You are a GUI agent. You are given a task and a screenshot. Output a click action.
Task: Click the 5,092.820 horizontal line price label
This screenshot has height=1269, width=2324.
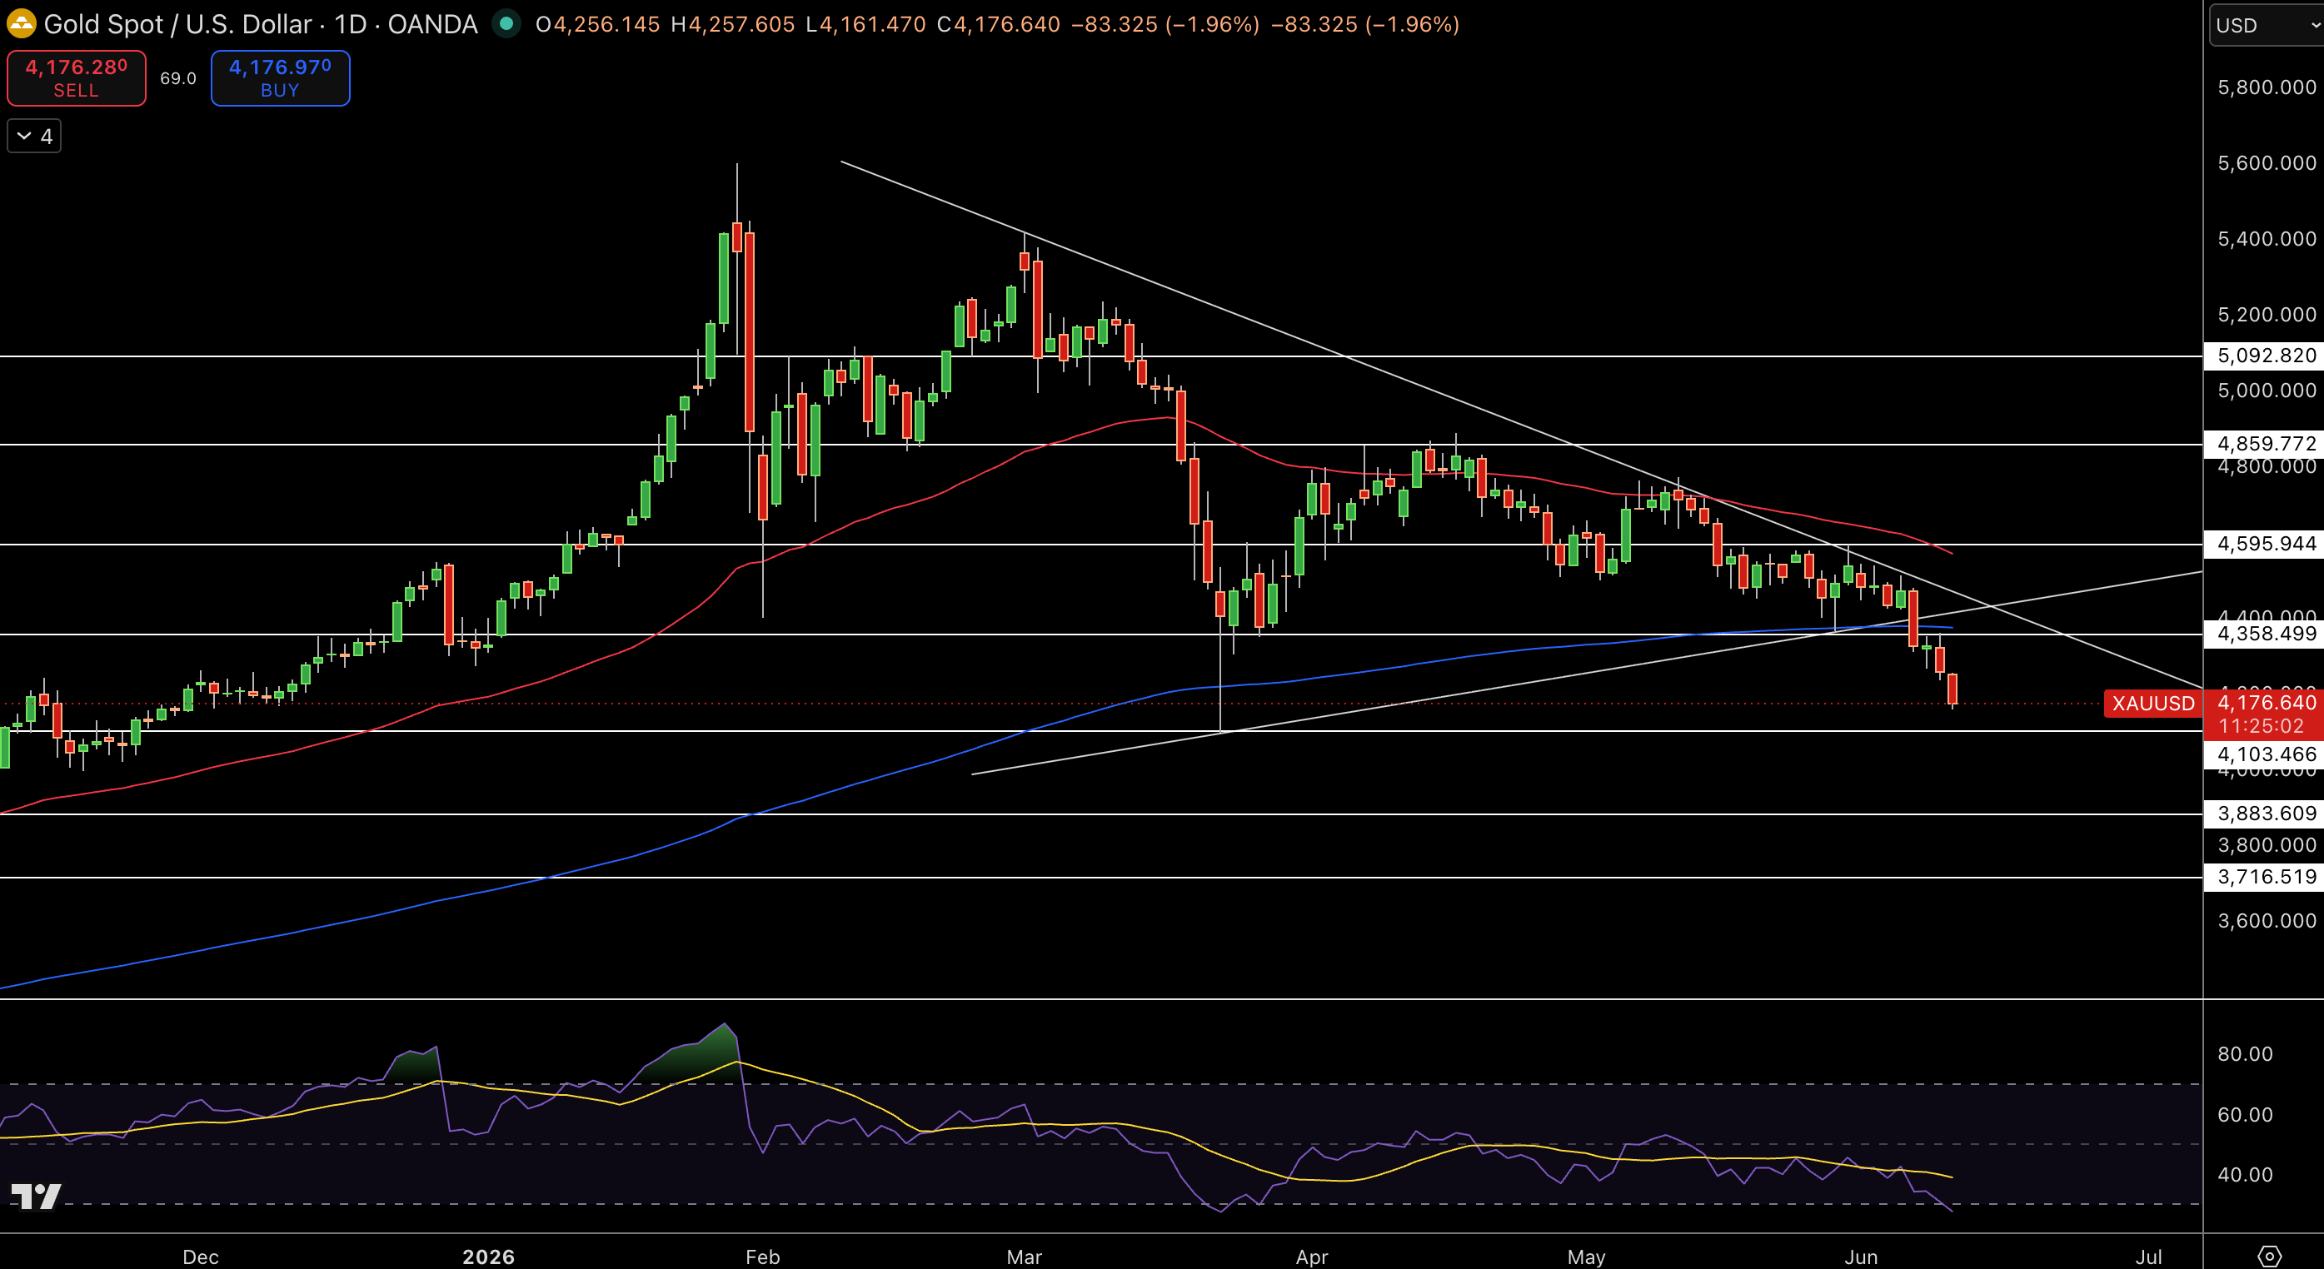pos(2266,356)
